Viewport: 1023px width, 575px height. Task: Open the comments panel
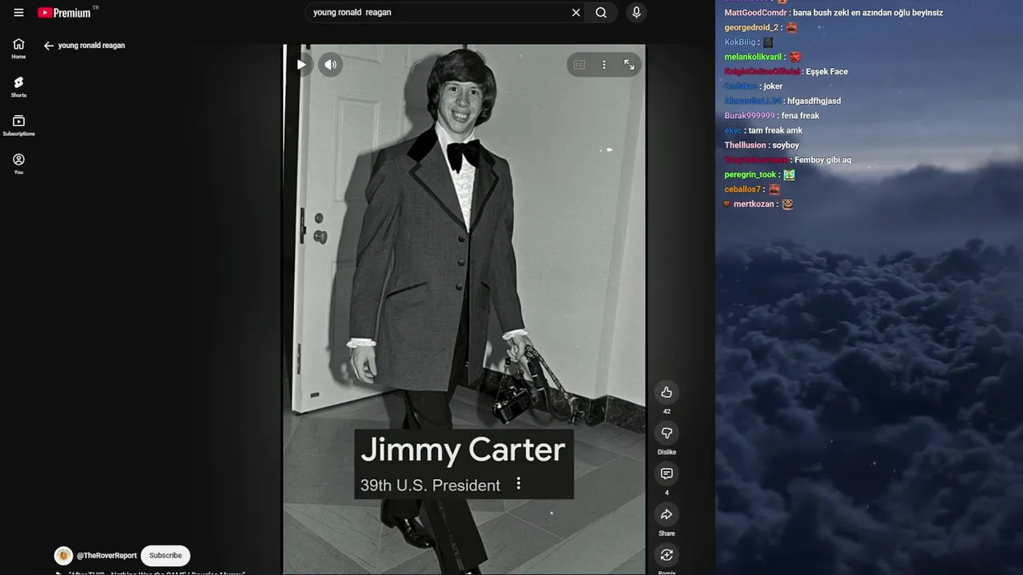tap(667, 474)
